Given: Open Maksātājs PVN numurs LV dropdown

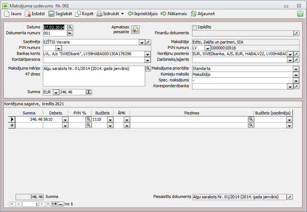Looking at the screenshot, I should click(208, 48).
